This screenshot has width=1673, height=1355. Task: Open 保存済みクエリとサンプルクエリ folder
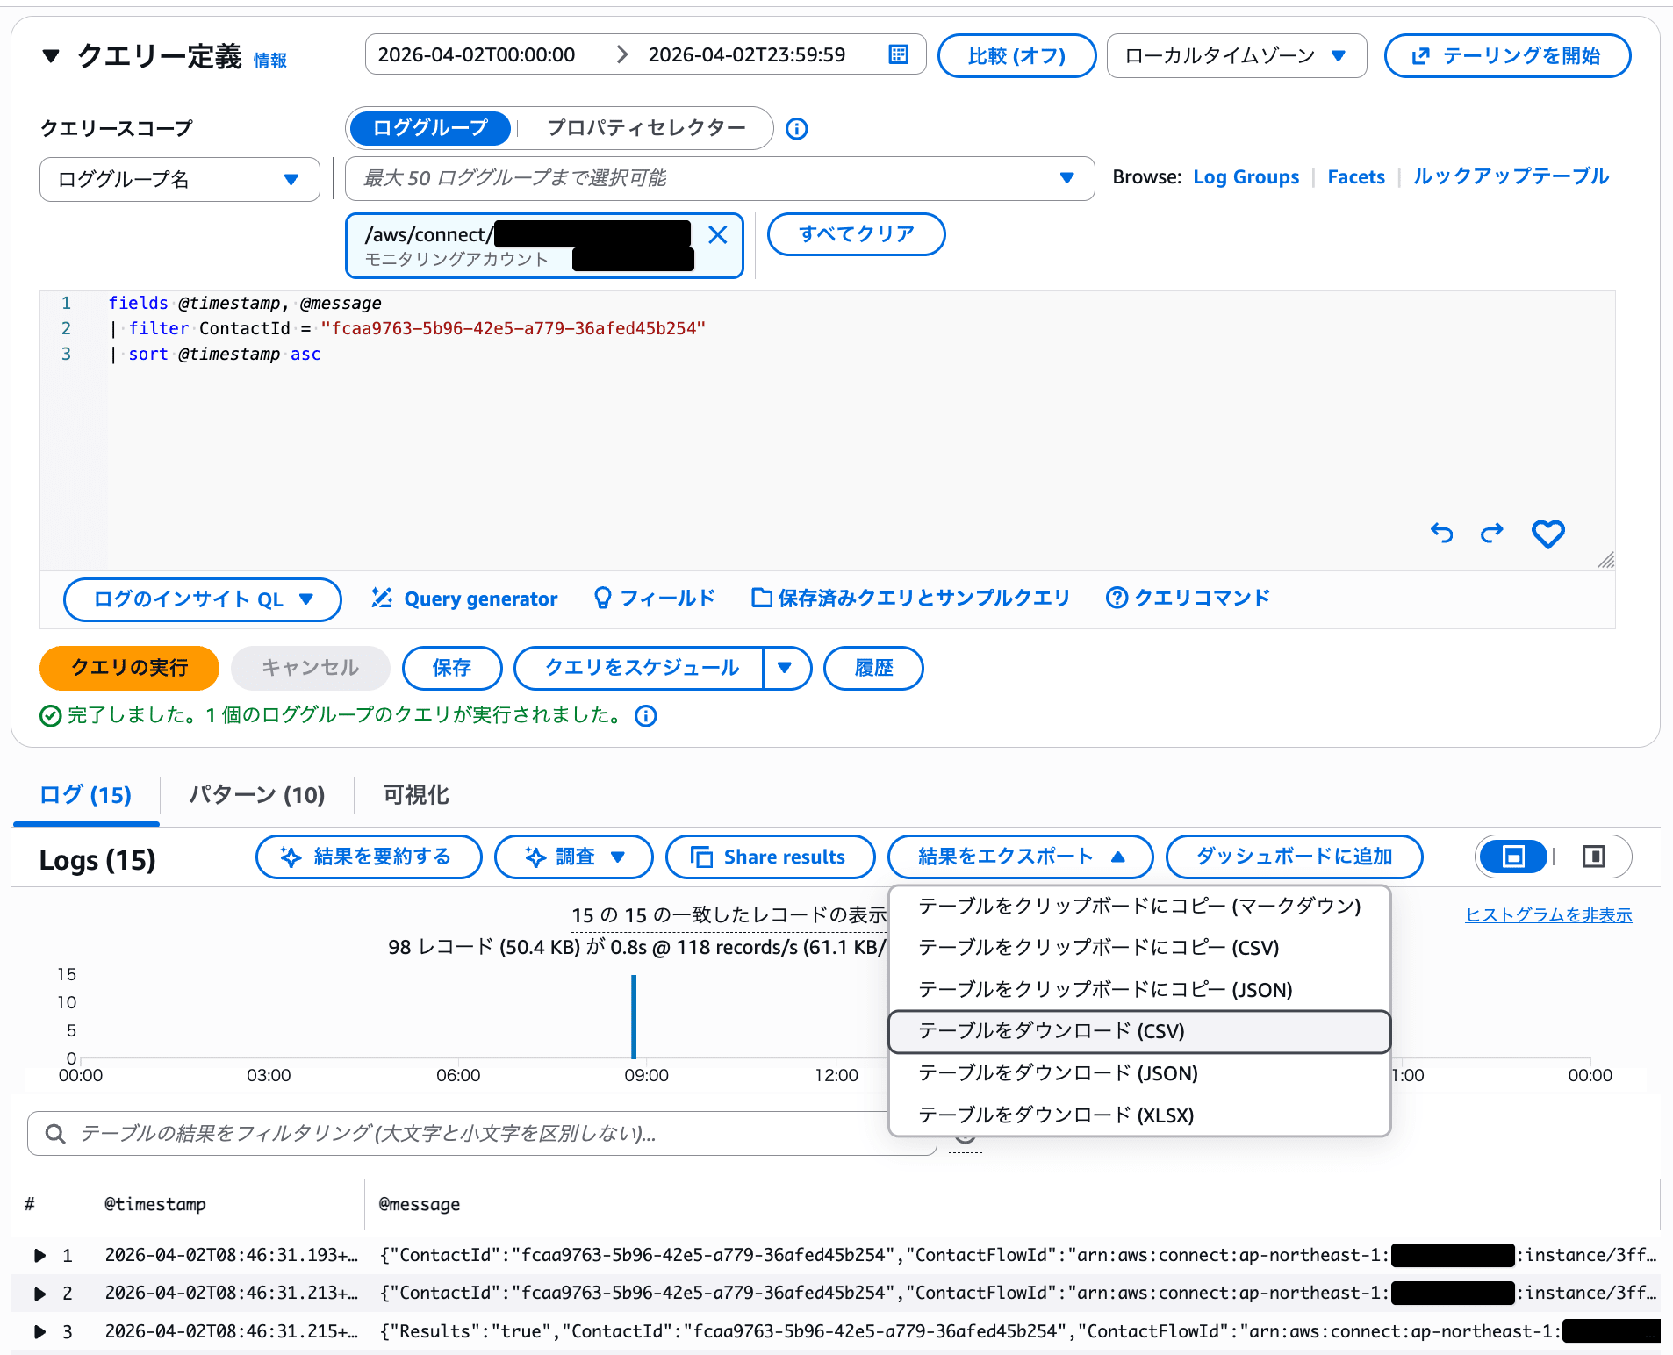[911, 599]
